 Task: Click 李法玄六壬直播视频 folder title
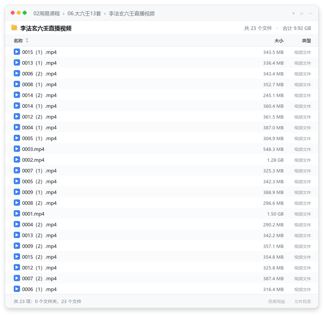click(46, 28)
